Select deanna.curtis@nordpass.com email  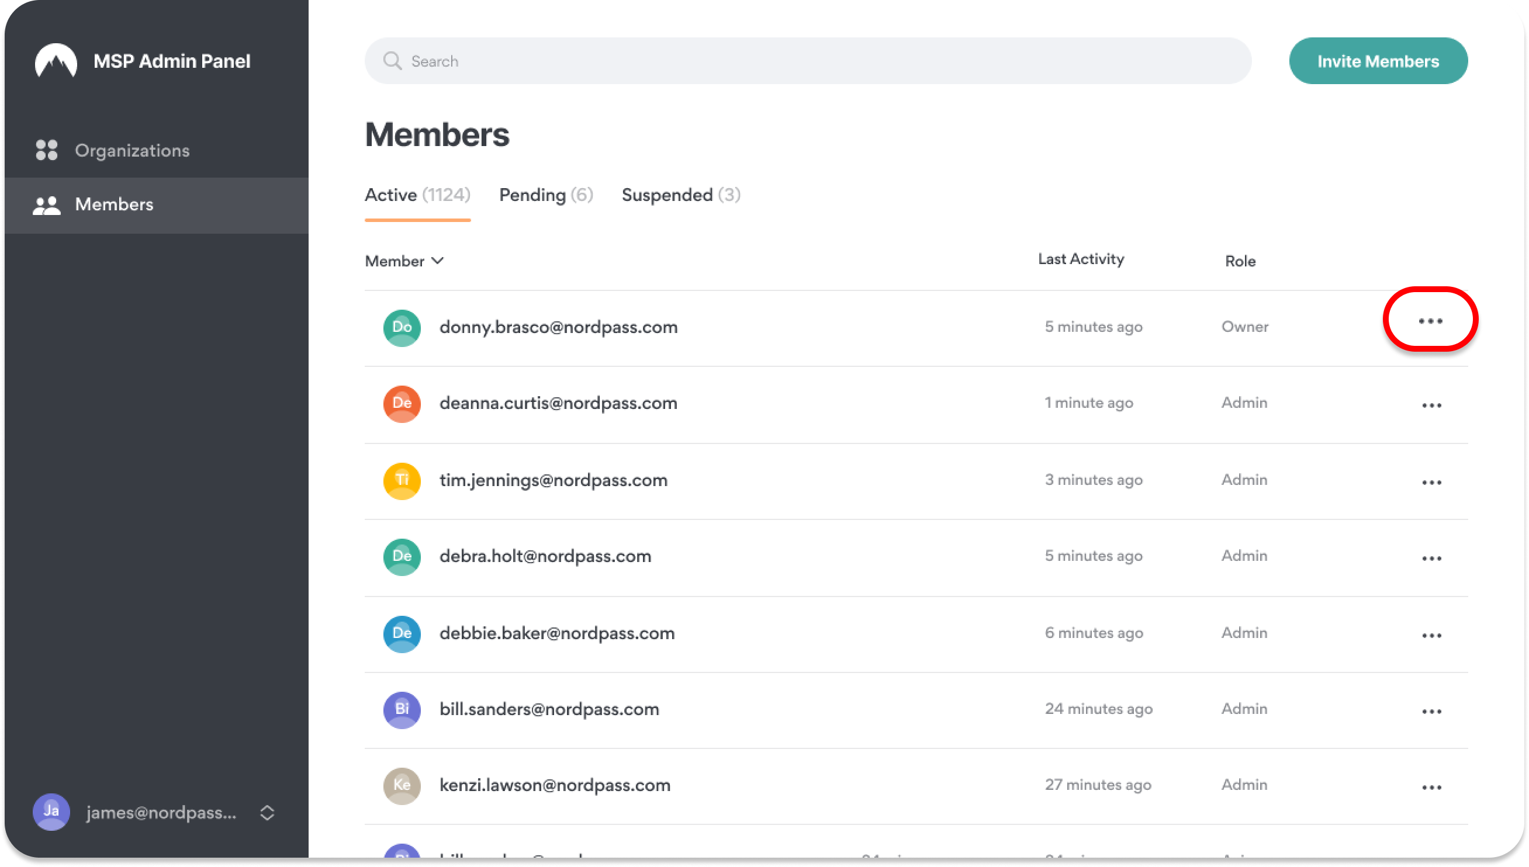[558, 404]
